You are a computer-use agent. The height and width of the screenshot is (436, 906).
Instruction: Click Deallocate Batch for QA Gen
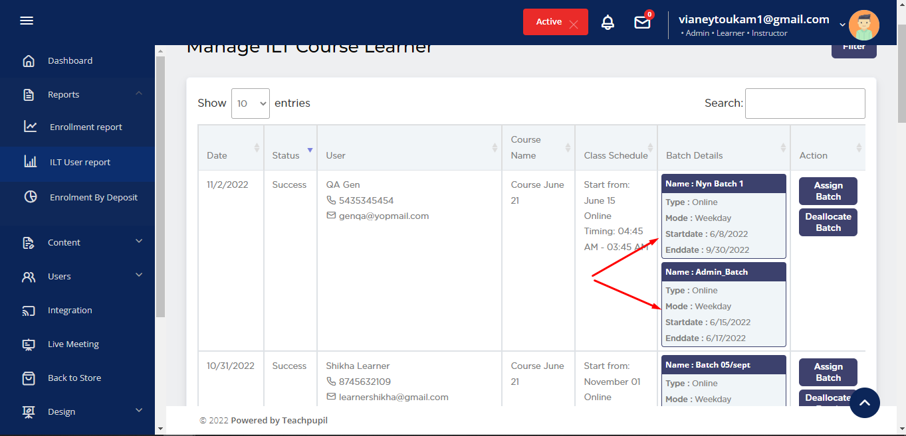pos(828,222)
